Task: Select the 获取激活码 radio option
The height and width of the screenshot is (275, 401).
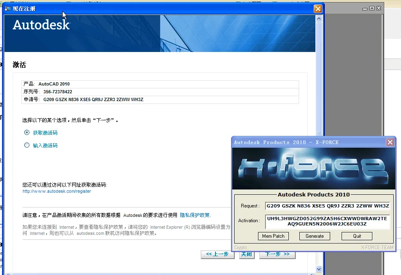Action: click(27, 133)
